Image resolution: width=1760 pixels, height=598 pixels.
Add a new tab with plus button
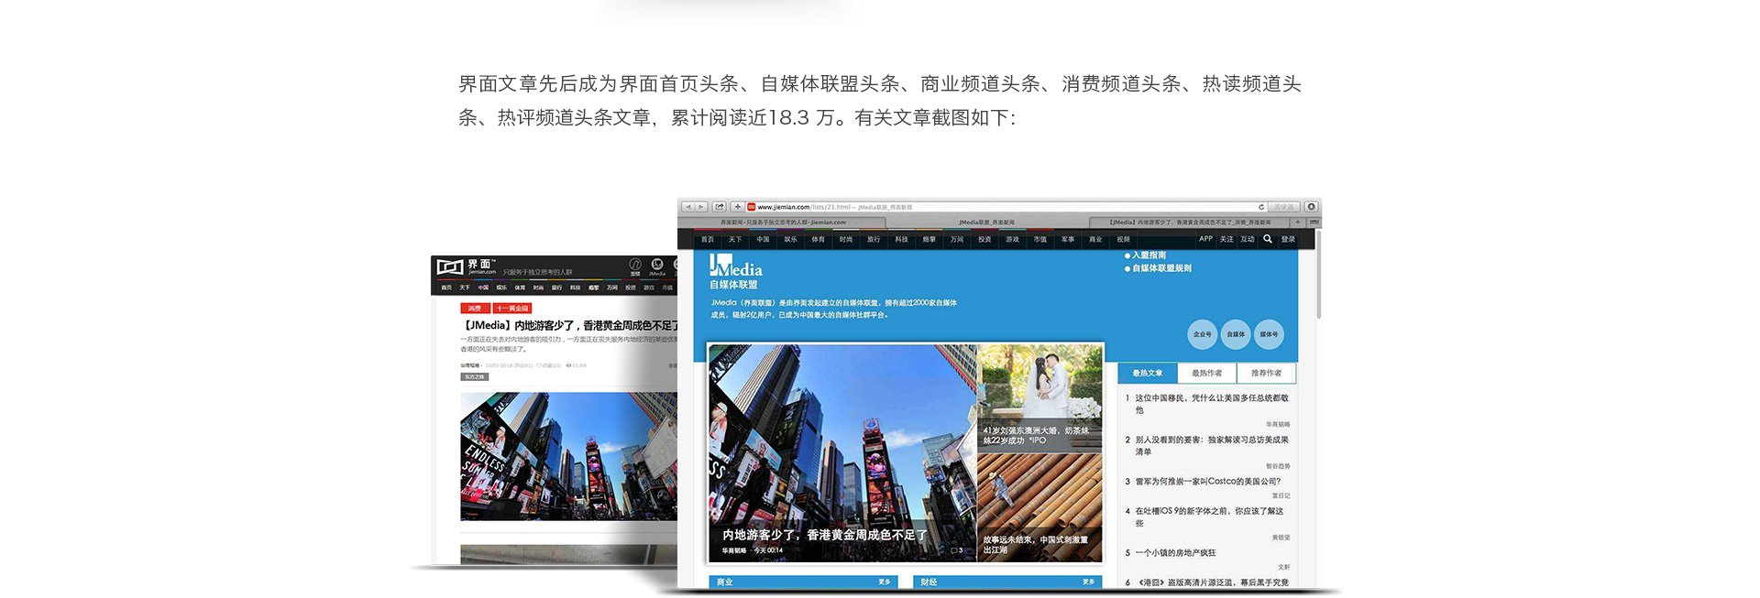pyautogui.click(x=737, y=207)
